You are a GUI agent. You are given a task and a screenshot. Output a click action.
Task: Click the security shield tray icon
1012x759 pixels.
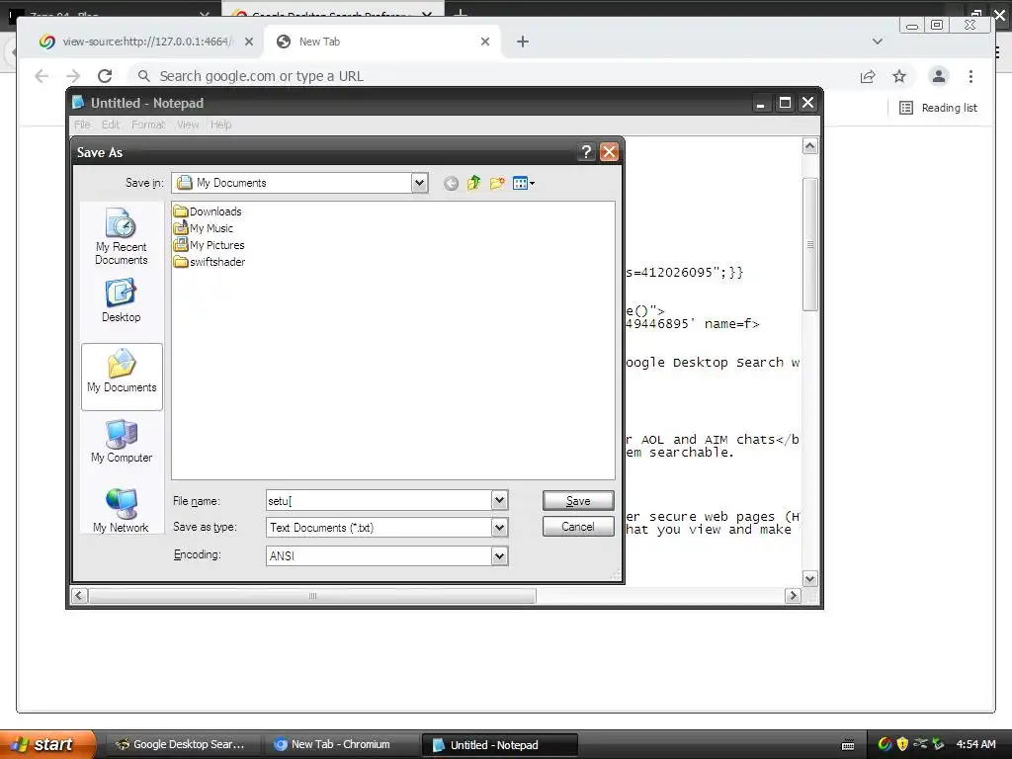902,744
